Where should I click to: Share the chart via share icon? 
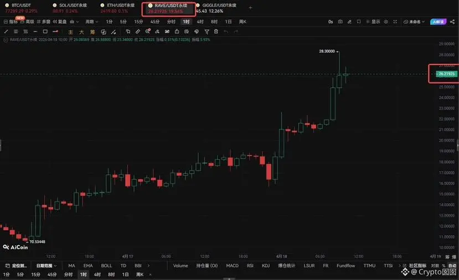pos(452,22)
